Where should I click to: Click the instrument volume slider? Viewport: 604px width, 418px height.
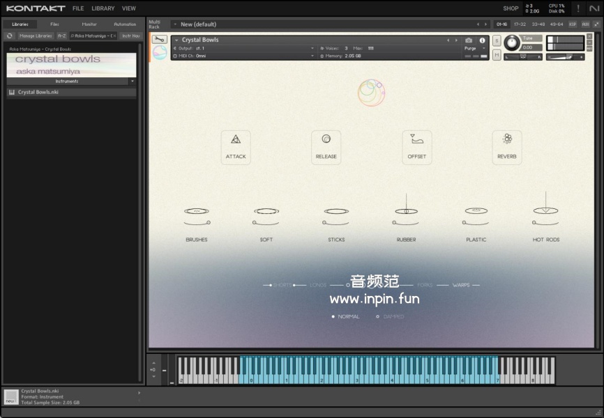click(565, 57)
